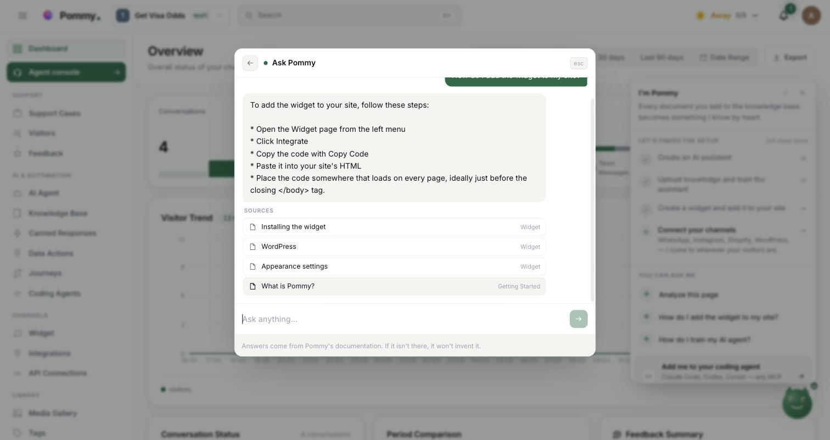This screenshot has width=830, height=440.
Task: Open the Date Range picker
Action: [724, 58]
